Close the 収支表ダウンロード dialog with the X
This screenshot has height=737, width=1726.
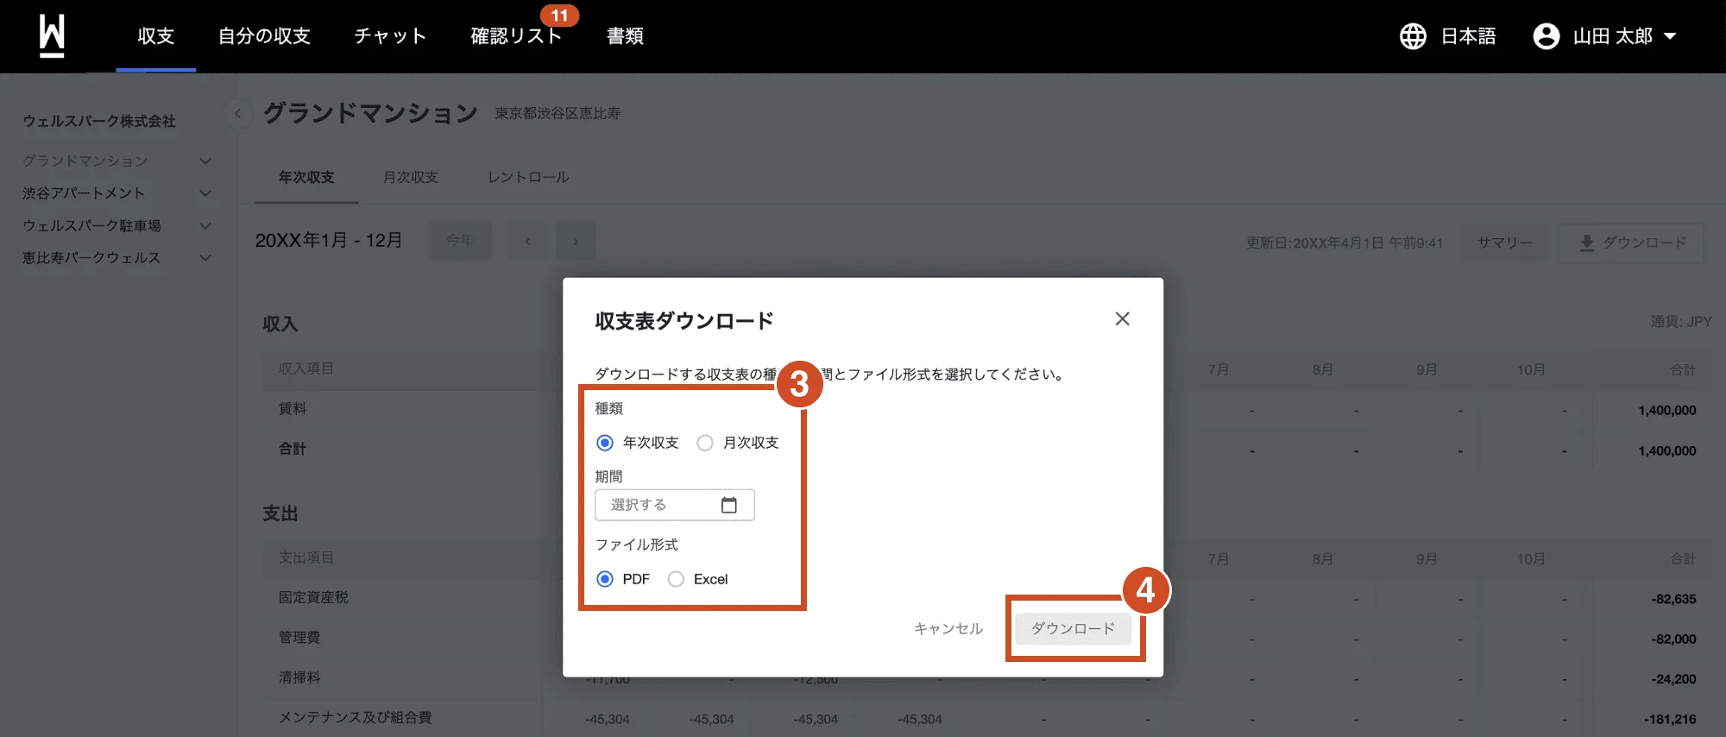click(x=1122, y=319)
